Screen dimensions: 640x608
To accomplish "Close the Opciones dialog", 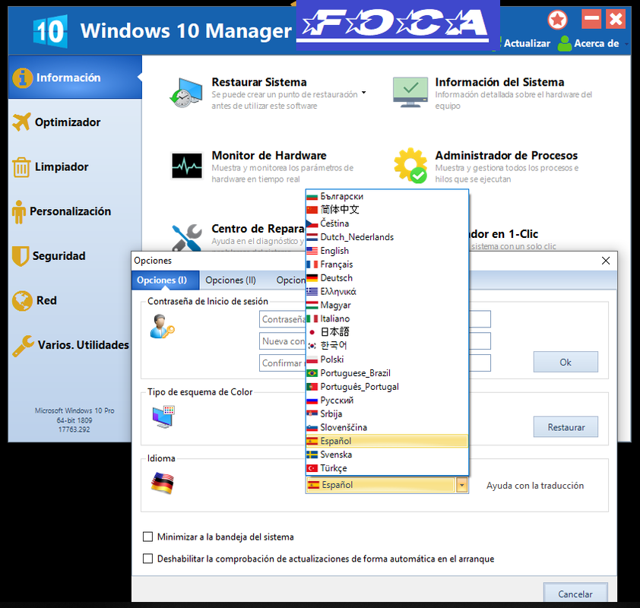I will 606,261.
